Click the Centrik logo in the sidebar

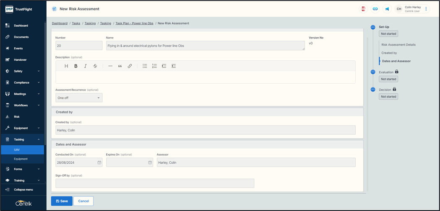23,203
